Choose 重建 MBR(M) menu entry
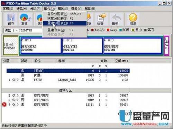173x129 pixels. pyautogui.click(x=65, y=30)
